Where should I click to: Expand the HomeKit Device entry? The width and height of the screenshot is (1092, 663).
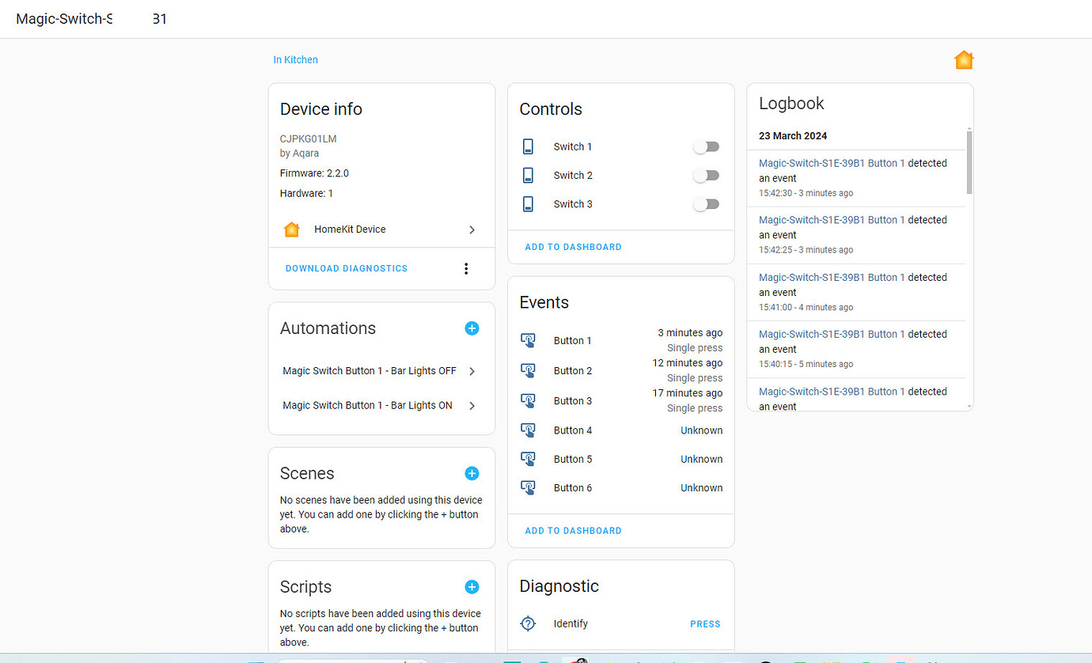point(472,229)
